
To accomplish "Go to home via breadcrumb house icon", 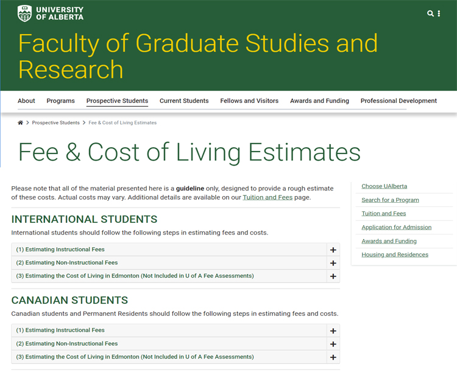I will pos(20,122).
